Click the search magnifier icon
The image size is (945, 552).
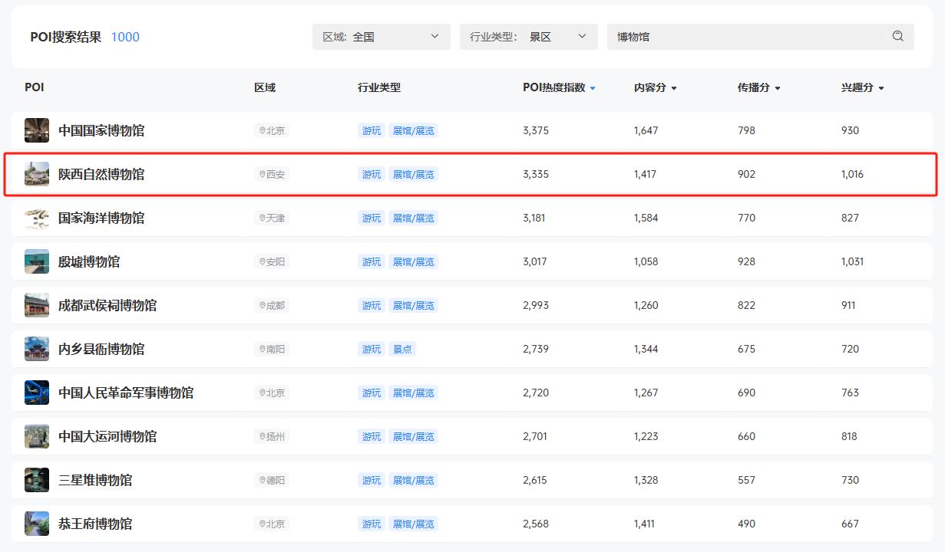tap(897, 36)
